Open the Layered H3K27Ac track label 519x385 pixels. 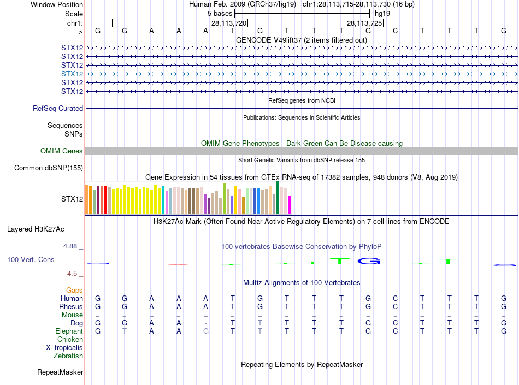tap(36, 229)
